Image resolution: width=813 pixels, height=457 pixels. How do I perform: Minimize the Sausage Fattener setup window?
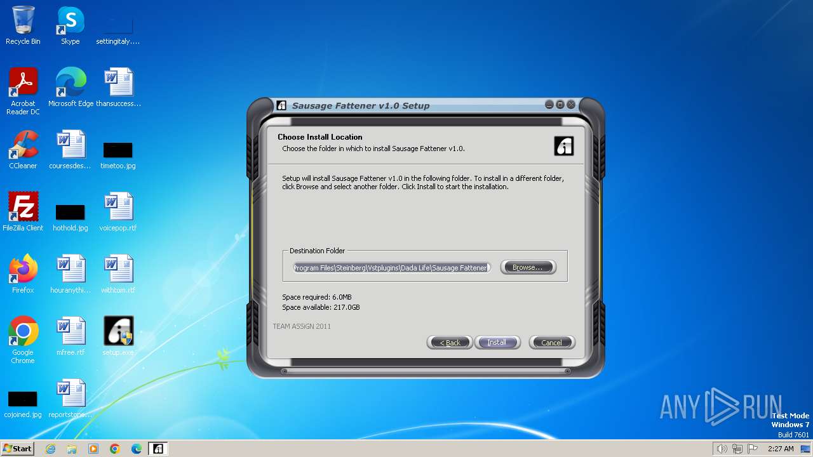click(x=549, y=105)
